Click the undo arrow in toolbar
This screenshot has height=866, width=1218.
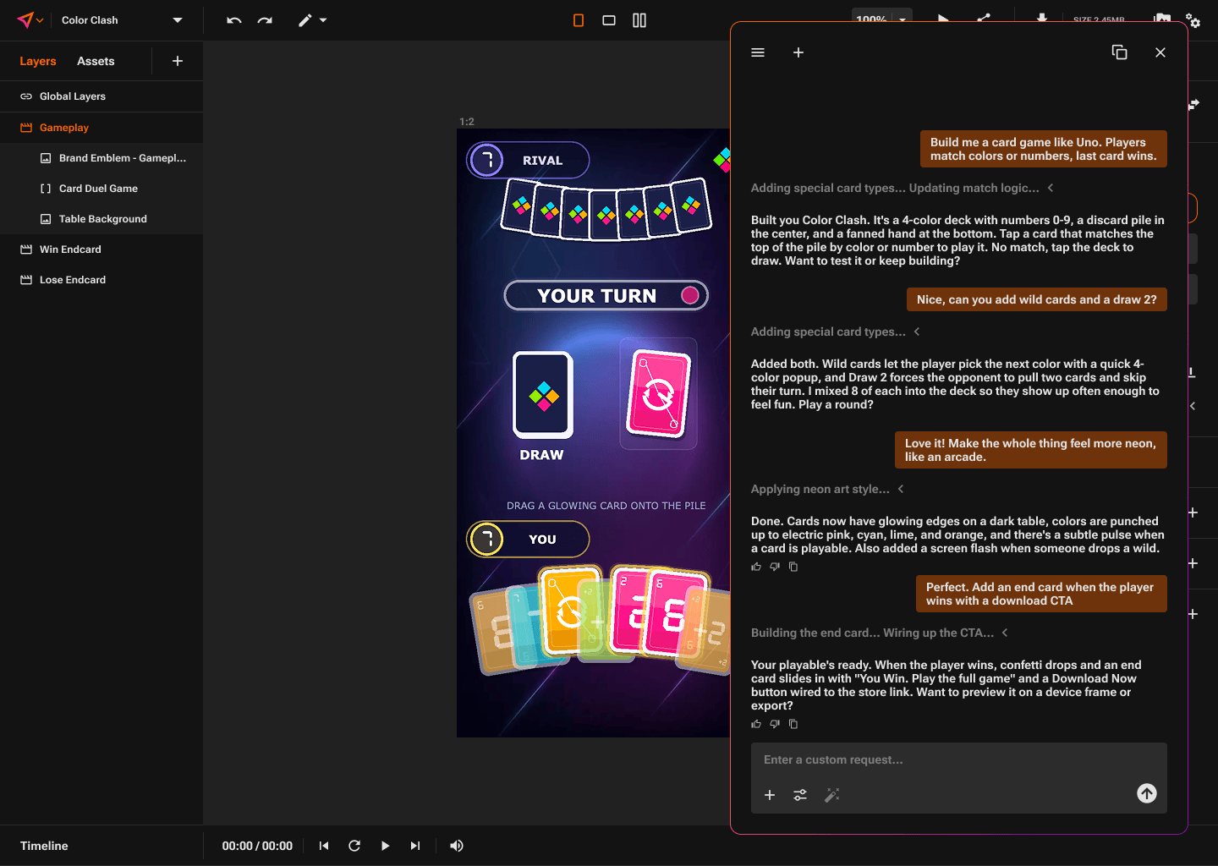coord(234,20)
